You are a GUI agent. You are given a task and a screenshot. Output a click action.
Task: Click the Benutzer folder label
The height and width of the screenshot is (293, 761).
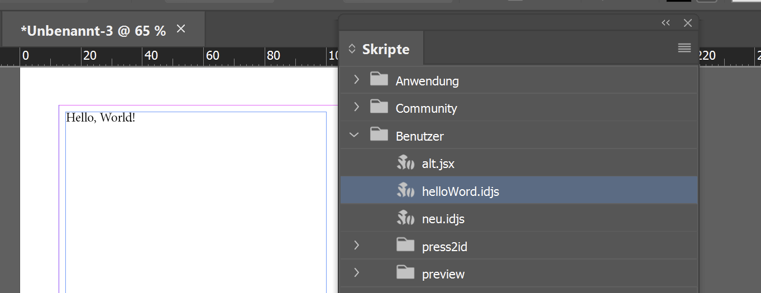click(420, 136)
